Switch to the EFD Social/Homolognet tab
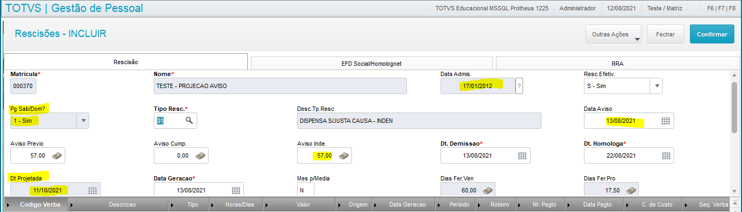Screen dimensions: 742x212 pyautogui.click(x=372, y=64)
